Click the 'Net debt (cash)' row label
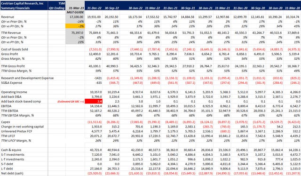Viewport: 301px width, 176px height. [x=12, y=173]
